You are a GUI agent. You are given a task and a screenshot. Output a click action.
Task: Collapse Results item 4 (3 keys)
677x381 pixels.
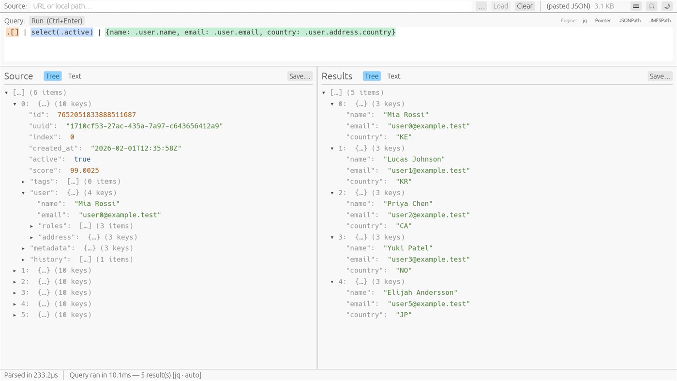[x=332, y=282]
